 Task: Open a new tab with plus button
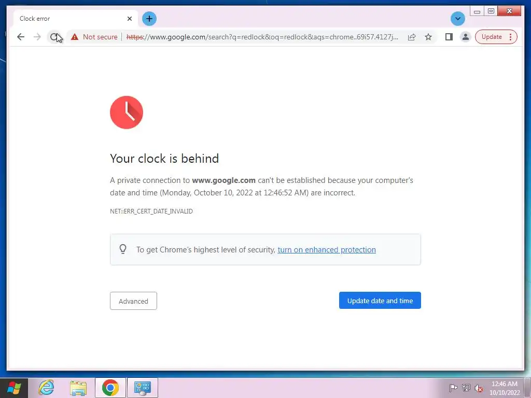coord(149,19)
